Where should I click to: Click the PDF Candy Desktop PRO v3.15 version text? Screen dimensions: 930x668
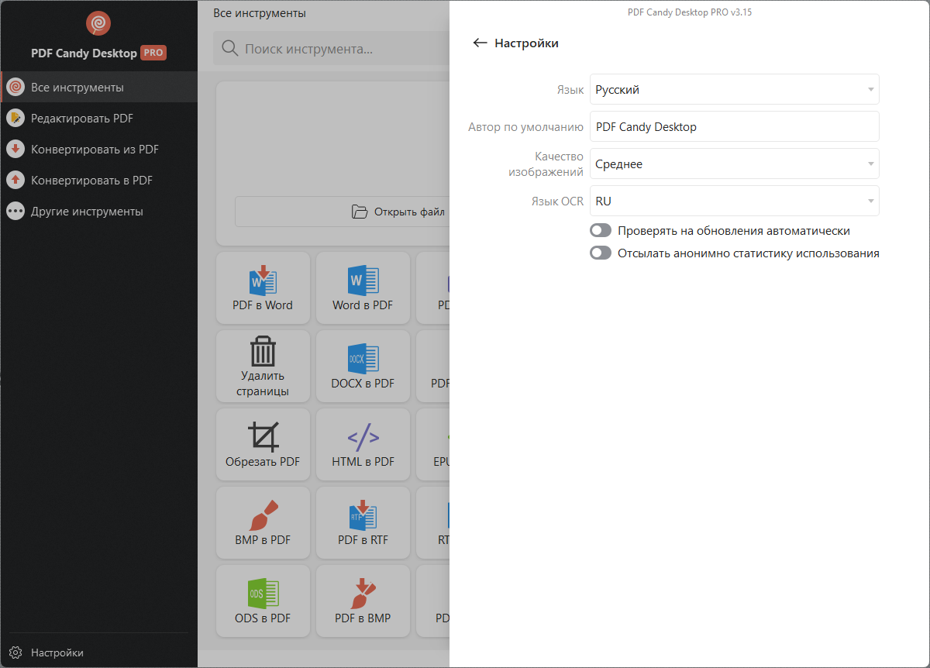pyautogui.click(x=689, y=12)
